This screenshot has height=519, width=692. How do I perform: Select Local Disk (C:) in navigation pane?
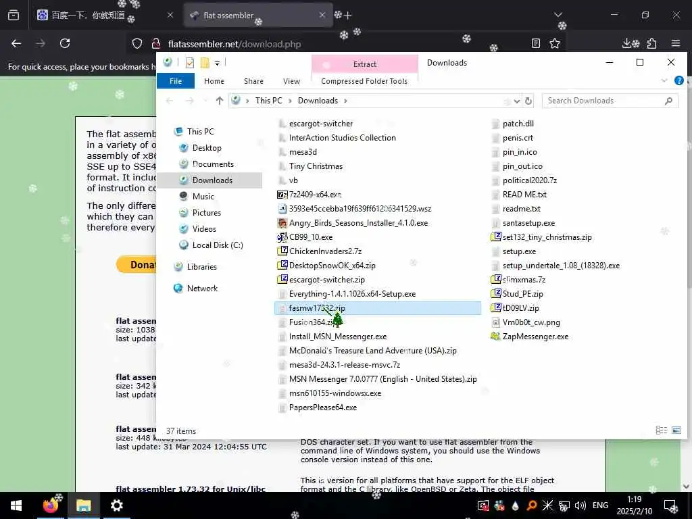[x=218, y=245]
